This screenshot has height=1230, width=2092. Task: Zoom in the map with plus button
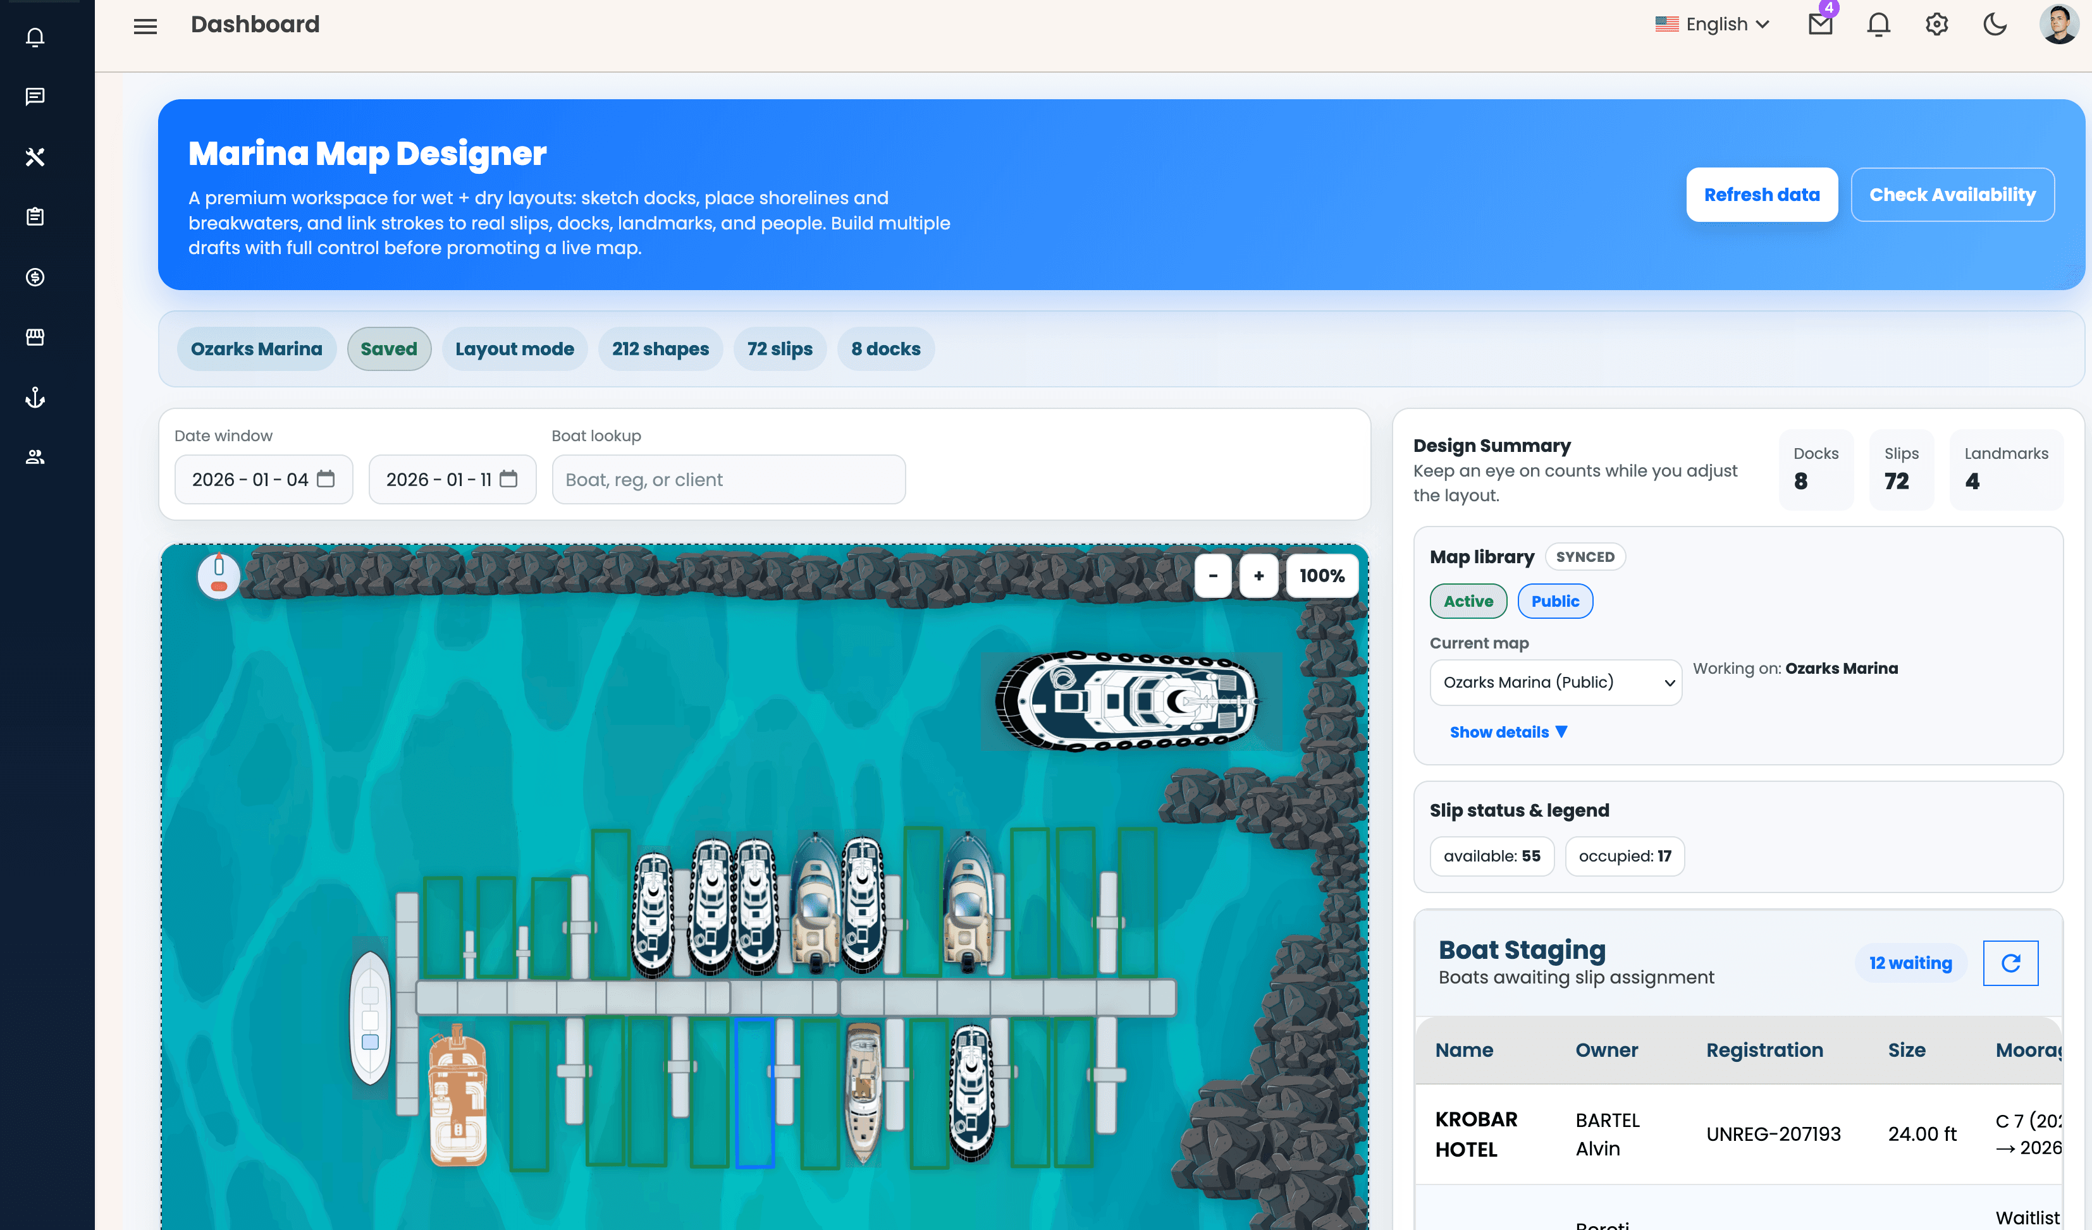click(x=1258, y=575)
